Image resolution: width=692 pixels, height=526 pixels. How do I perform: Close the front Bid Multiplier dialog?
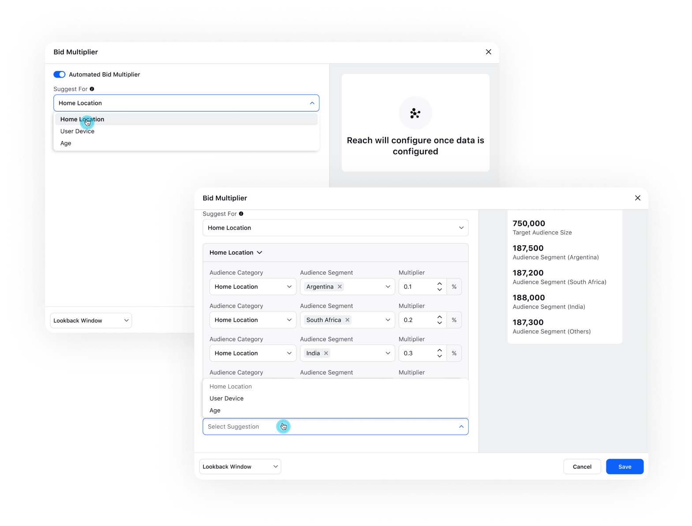point(637,198)
